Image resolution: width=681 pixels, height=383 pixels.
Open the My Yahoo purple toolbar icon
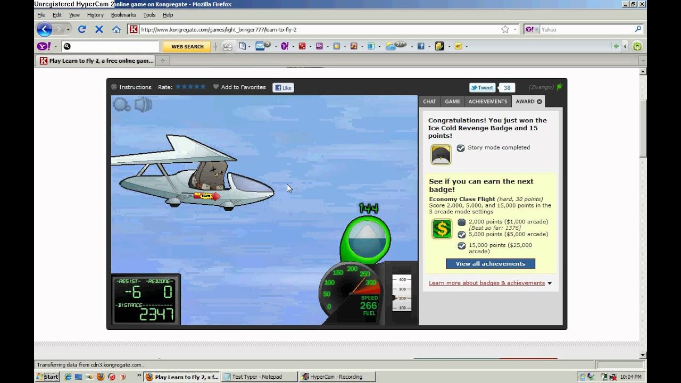pos(319,46)
